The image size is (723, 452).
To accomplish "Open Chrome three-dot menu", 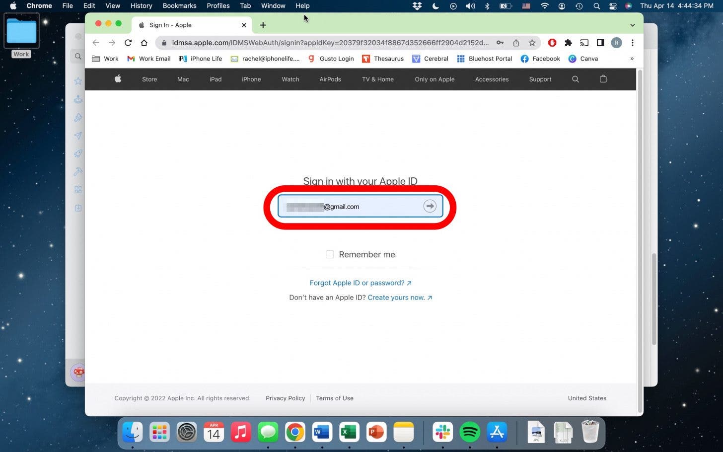I will 633,43.
